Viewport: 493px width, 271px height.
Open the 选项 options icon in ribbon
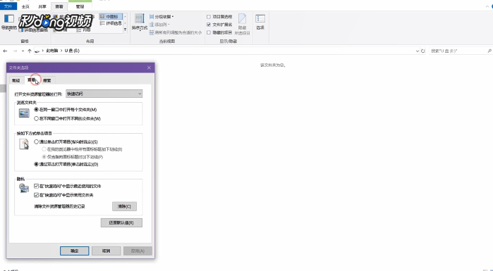pyautogui.click(x=260, y=22)
